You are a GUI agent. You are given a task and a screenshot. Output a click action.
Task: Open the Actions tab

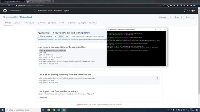[41, 23]
